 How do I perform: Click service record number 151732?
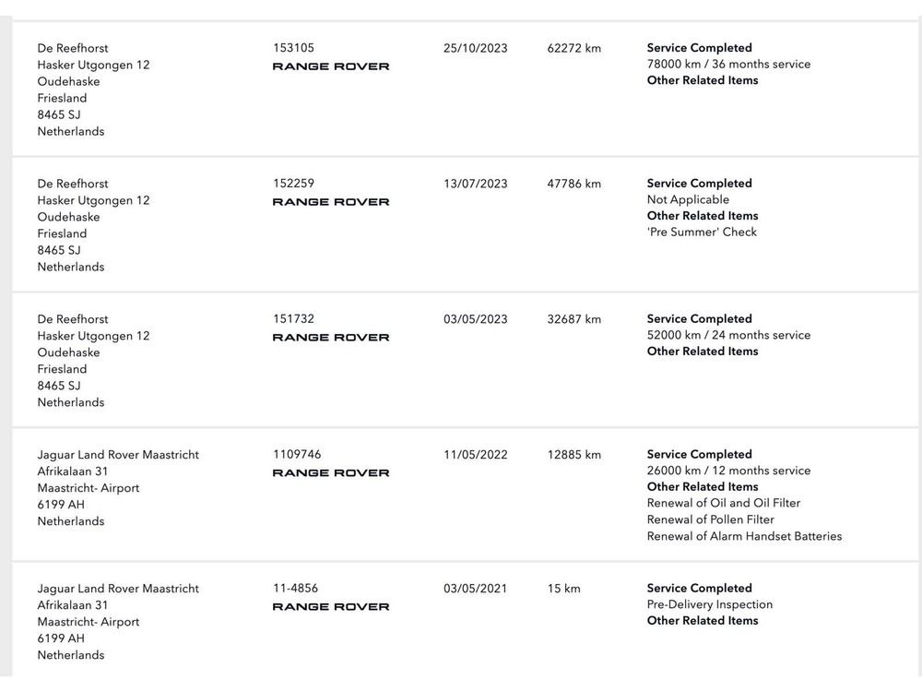tap(293, 319)
